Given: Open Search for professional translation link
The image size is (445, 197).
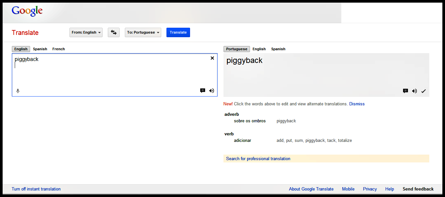Looking at the screenshot, I should click(x=258, y=159).
